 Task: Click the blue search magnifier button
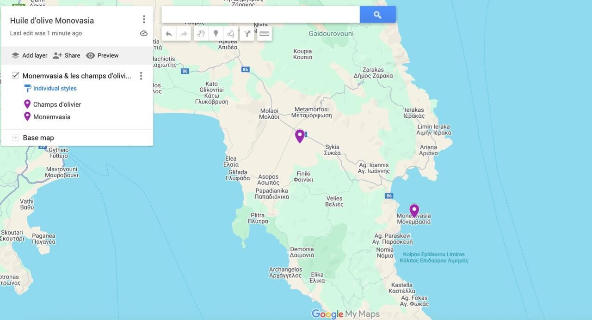pos(378,15)
